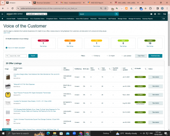Open Manage Orders in navigation bar
This screenshot has height=136, width=170.
click(x=122, y=19)
